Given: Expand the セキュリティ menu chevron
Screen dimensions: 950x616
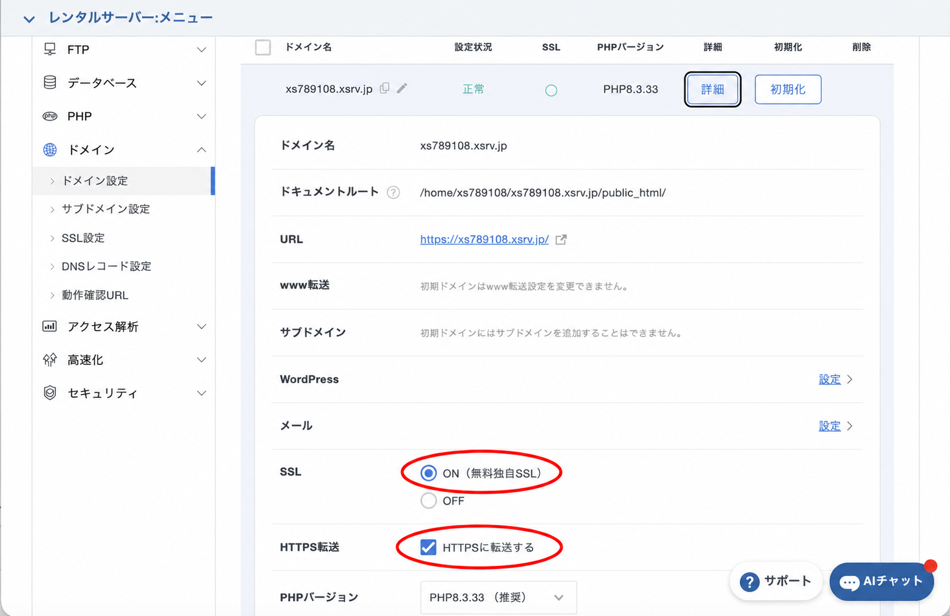Looking at the screenshot, I should tap(201, 393).
